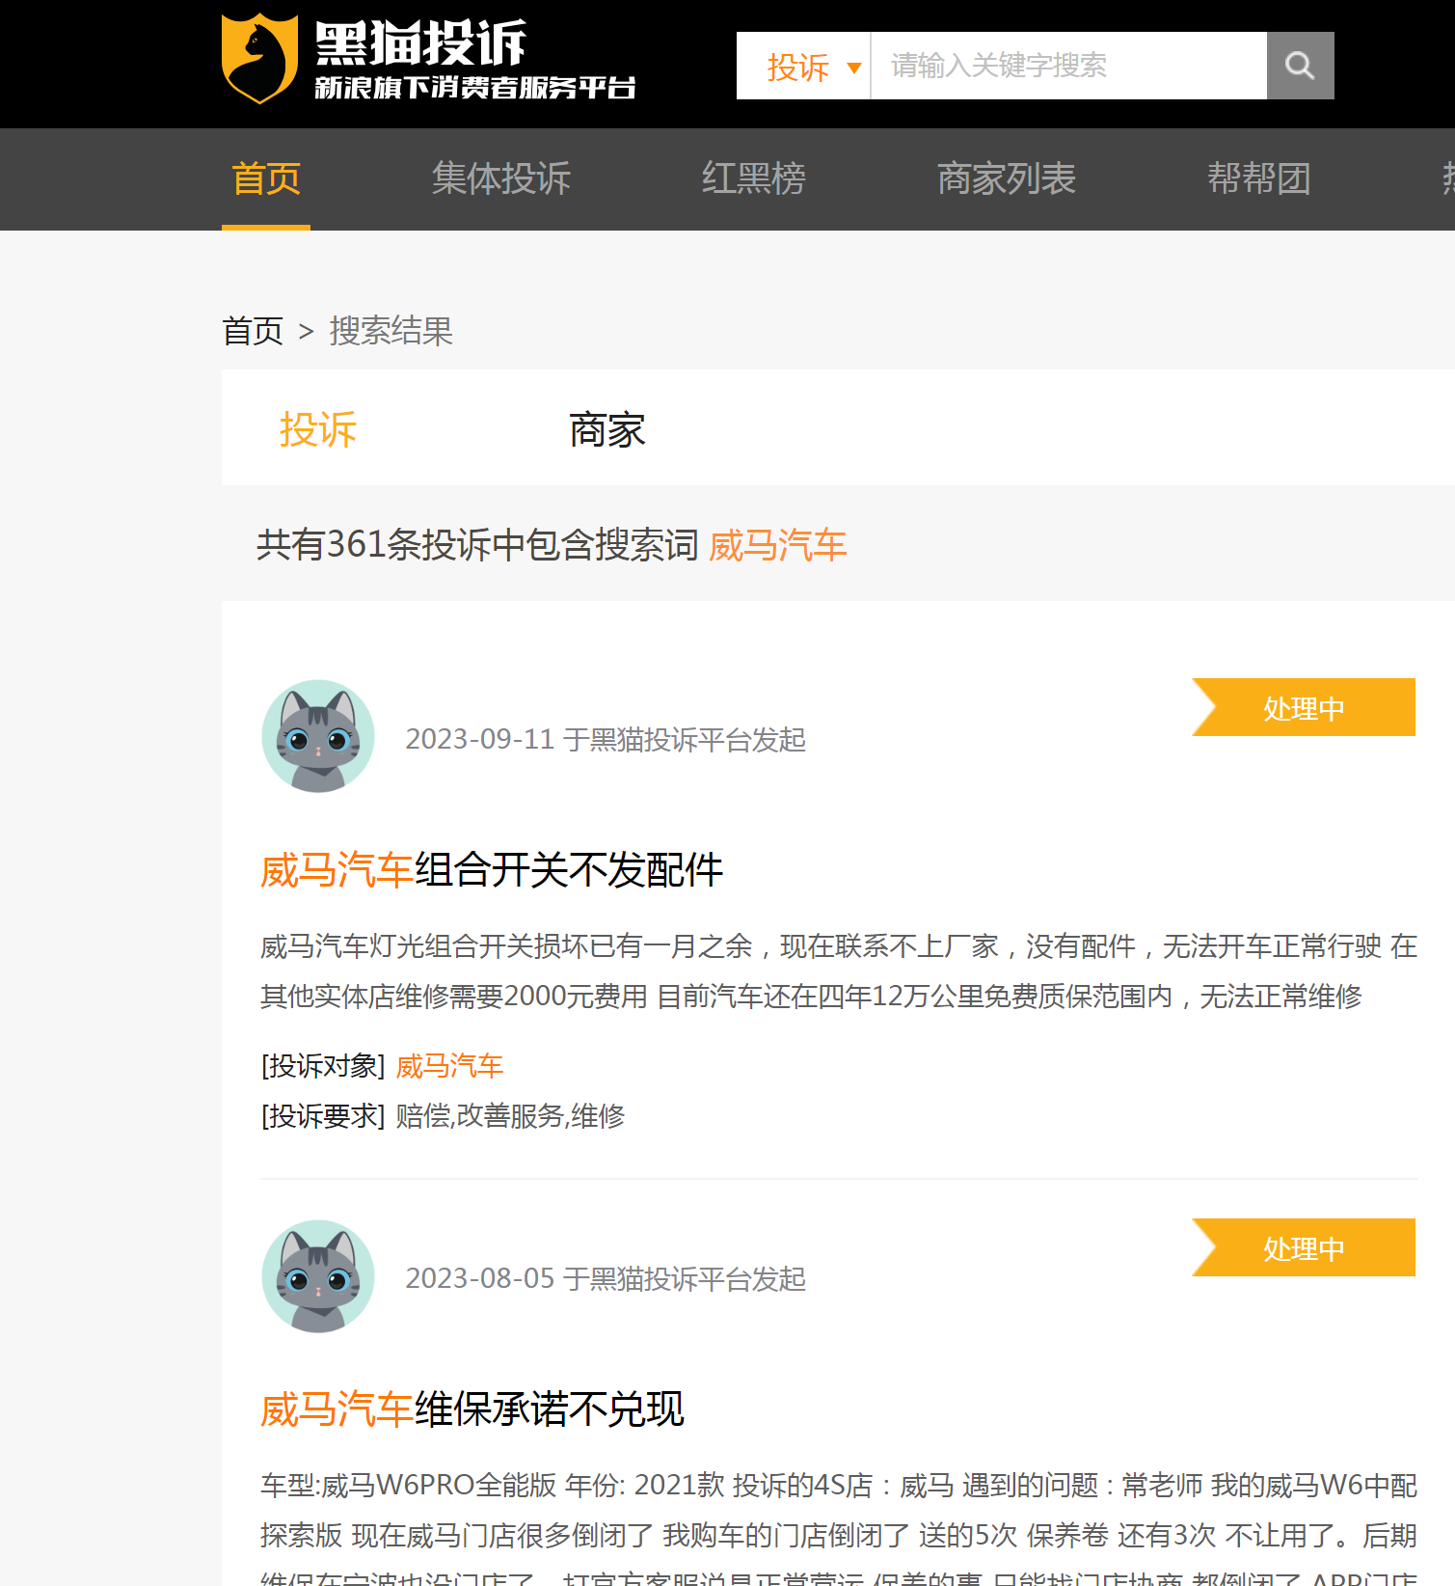Click the 黑猫投诉 site title text
Viewport: 1455px width, 1586px height.
point(421,42)
